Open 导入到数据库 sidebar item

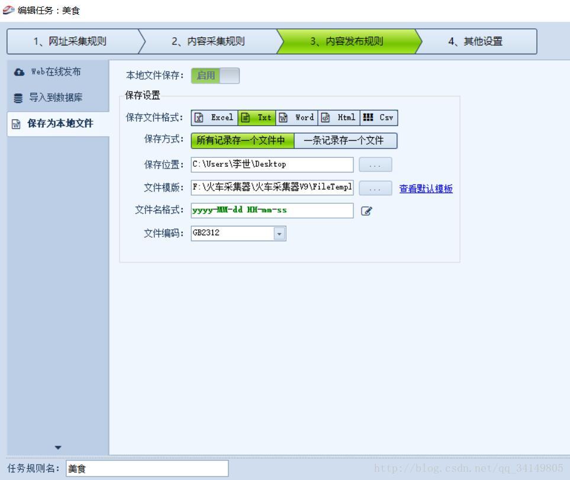58,98
